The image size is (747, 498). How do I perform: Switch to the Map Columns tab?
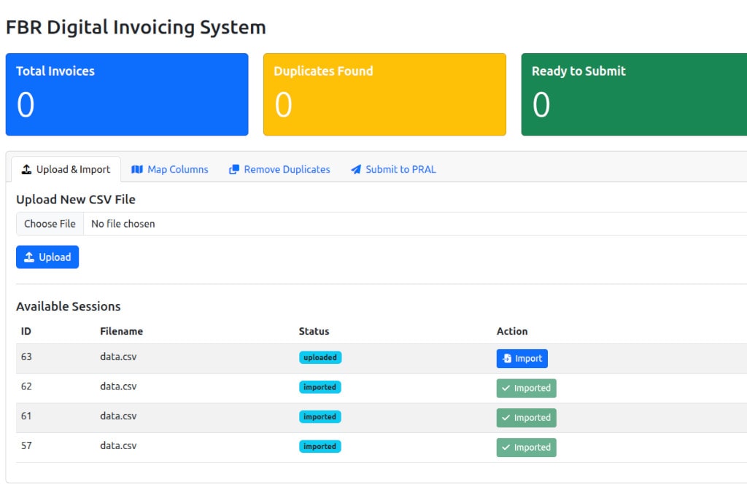coord(170,169)
